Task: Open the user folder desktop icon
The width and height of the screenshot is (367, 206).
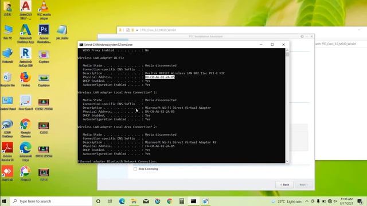Action: [7, 9]
